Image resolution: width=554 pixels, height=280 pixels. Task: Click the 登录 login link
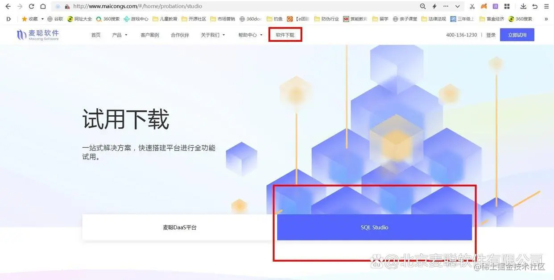[x=491, y=35]
